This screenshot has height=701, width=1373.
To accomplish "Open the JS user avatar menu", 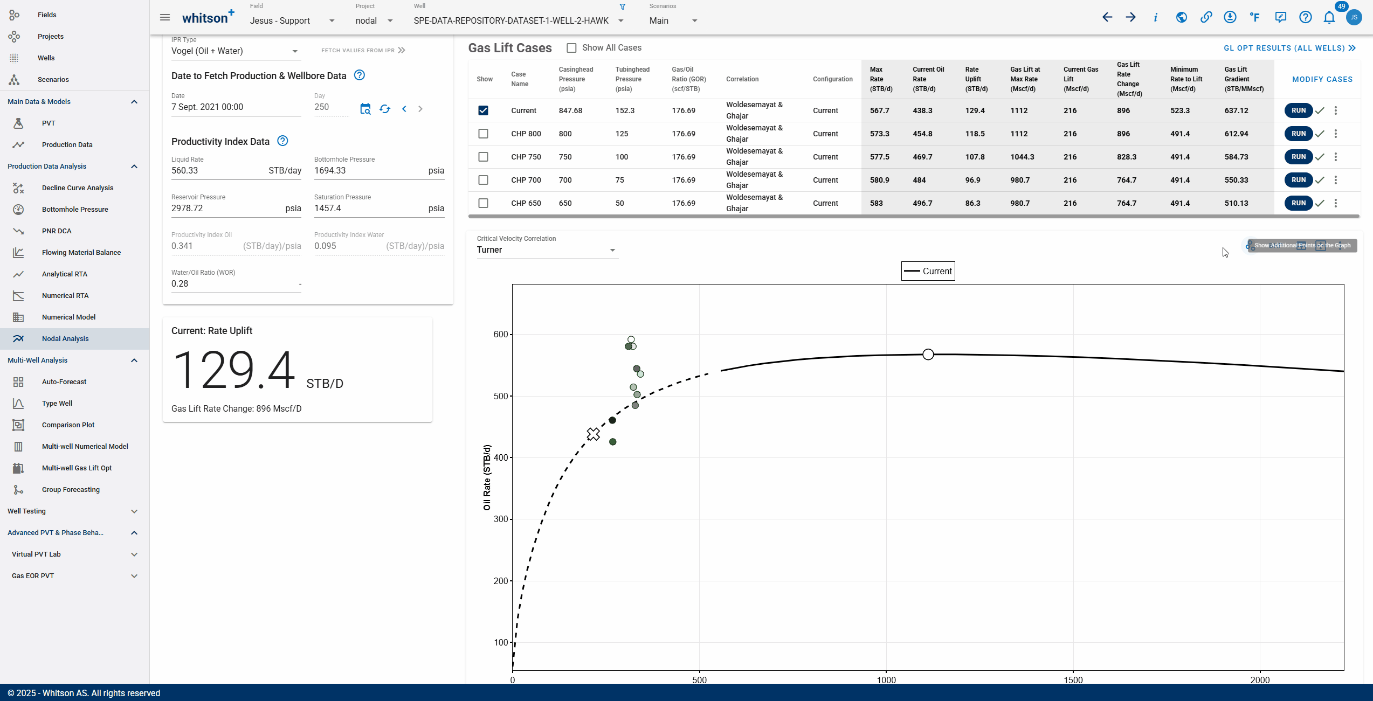I will (1354, 17).
